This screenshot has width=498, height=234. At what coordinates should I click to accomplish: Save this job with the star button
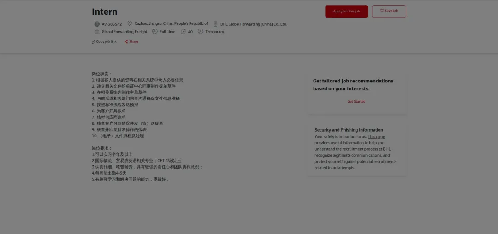tap(389, 12)
